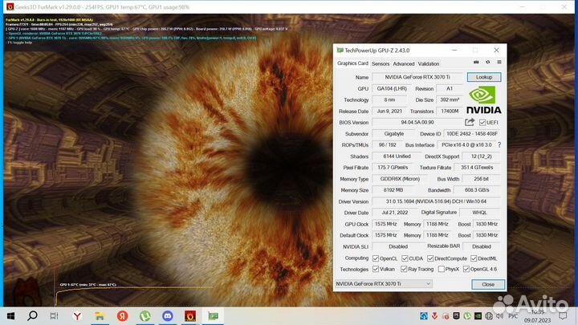Click the Name field NVIDIA GeForce RTX 3070 Ti
Viewport: 578px width, 325px height.
tap(417, 77)
